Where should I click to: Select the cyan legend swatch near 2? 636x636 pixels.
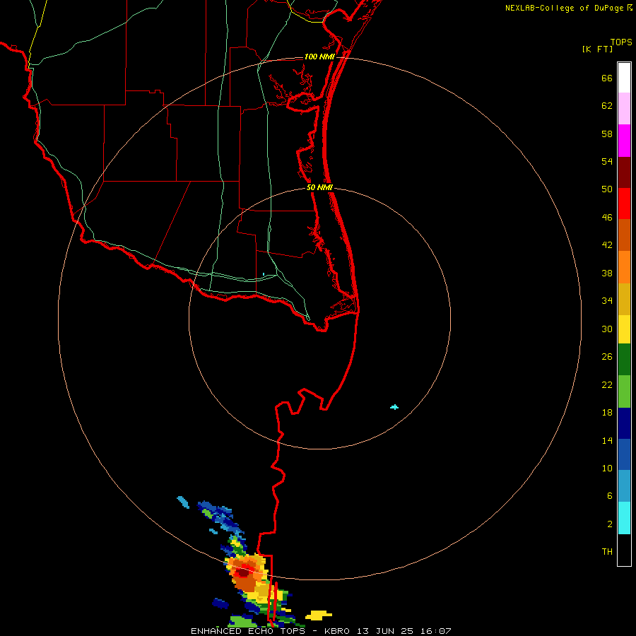pyautogui.click(x=624, y=518)
